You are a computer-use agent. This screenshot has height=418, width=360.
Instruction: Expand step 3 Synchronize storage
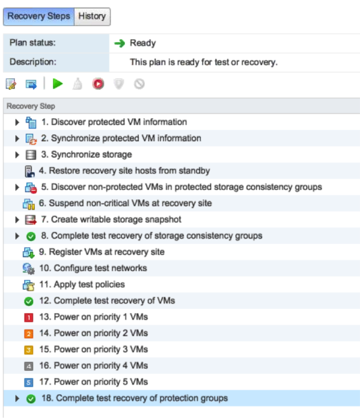[x=17, y=155]
